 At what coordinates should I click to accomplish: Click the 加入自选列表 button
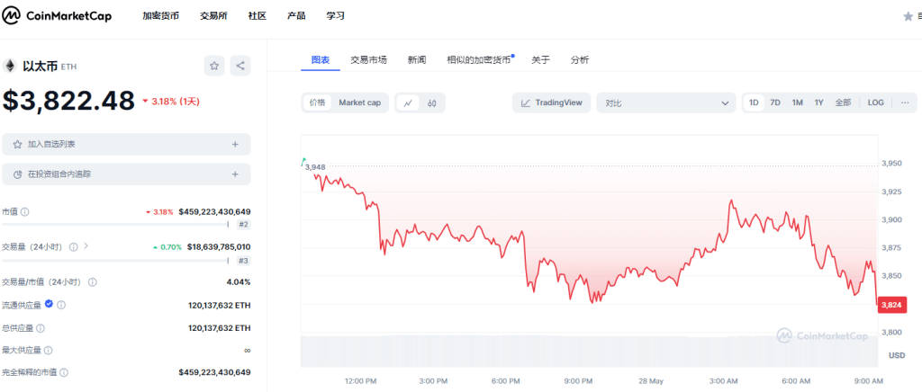126,144
